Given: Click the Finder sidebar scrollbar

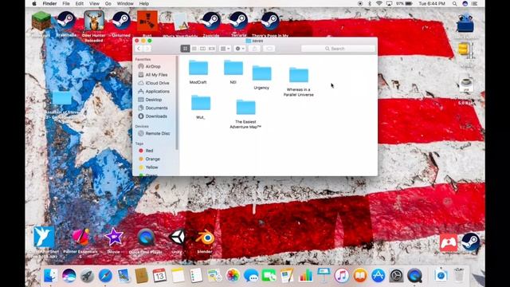Looking at the screenshot, I should pos(177,103).
